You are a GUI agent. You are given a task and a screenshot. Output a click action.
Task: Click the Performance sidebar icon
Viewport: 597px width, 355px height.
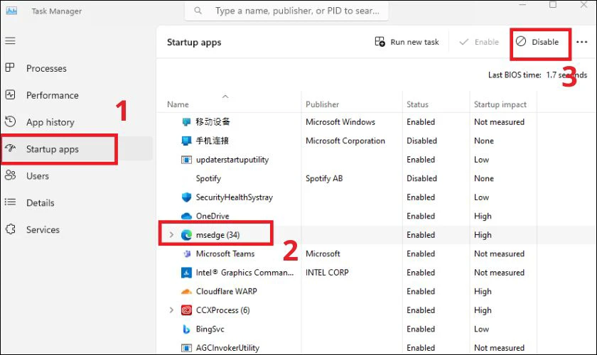[10, 94]
